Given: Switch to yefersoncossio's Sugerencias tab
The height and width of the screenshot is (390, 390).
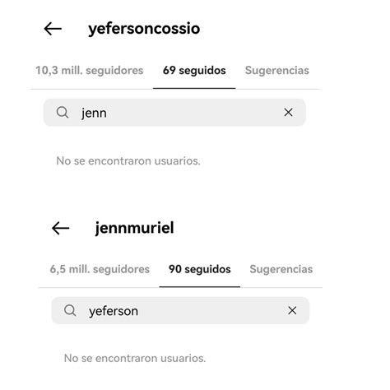Looking at the screenshot, I should (x=277, y=71).
